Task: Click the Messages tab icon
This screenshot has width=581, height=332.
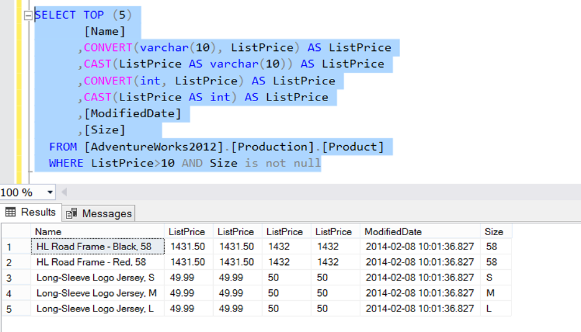Action: 71,213
